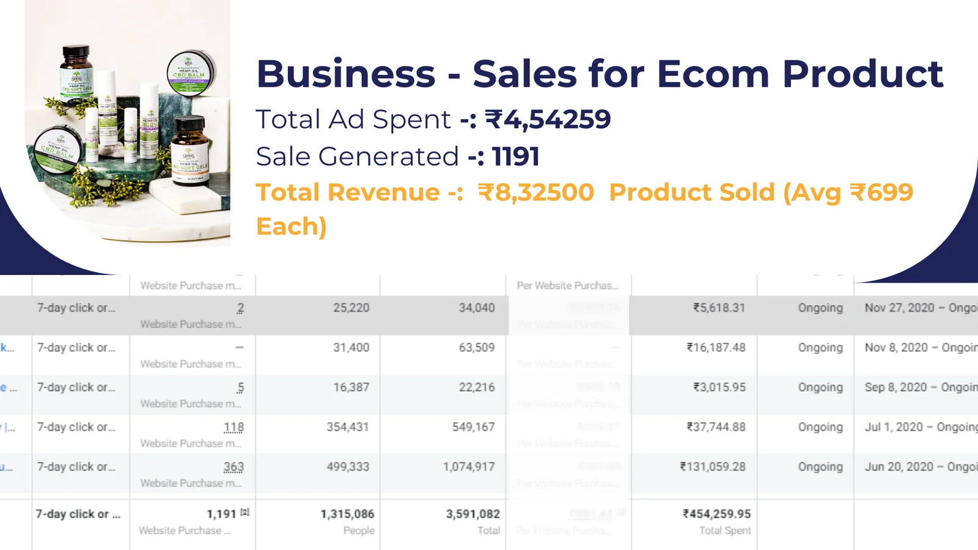The image size is (978, 550).
Task: Open the underlined result count "2"
Action: tap(240, 308)
